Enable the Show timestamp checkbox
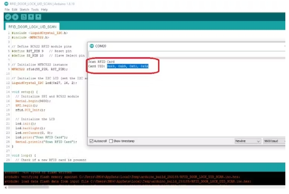289x194 pixels. tap(111, 141)
